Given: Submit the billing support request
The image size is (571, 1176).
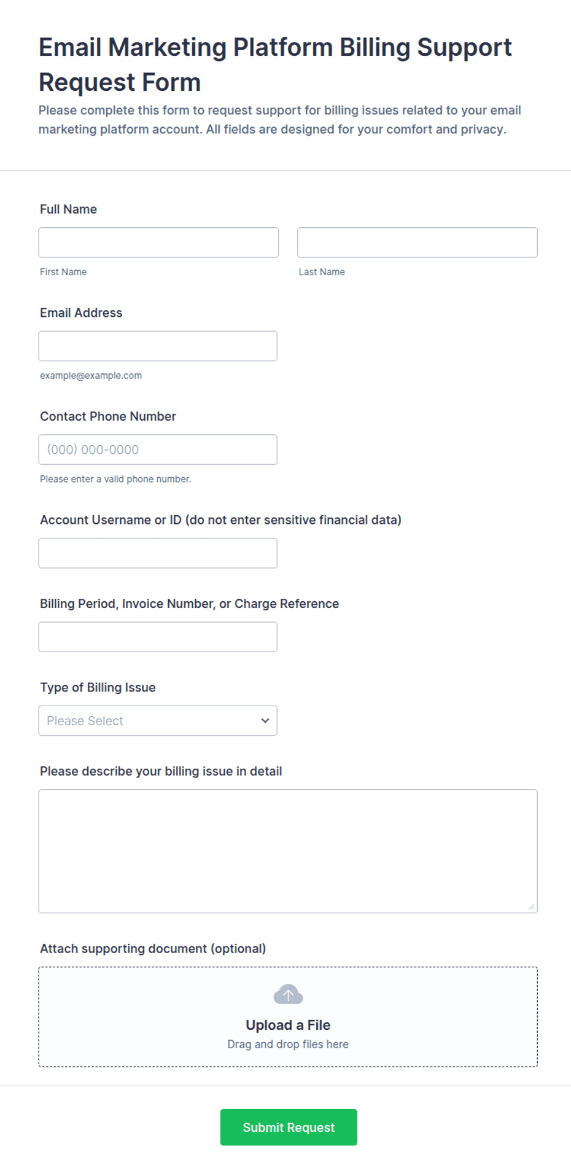Looking at the screenshot, I should pyautogui.click(x=289, y=1127).
